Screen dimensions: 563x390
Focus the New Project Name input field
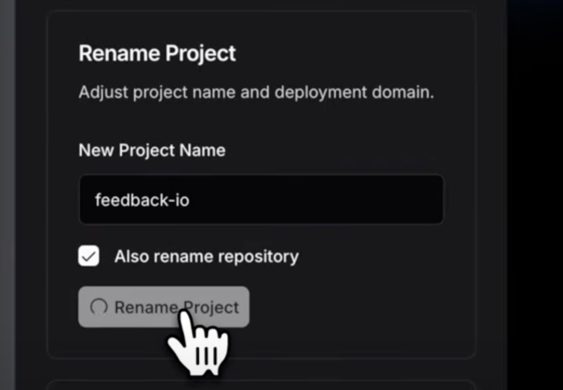pyautogui.click(x=261, y=199)
